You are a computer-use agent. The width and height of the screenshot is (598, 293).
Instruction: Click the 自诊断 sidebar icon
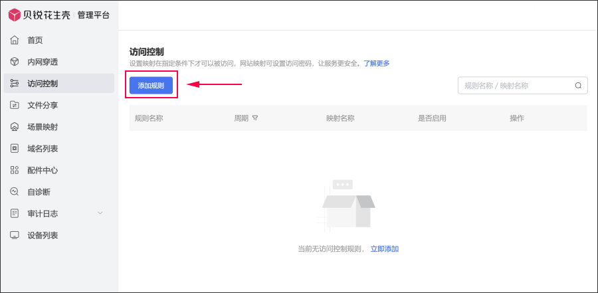click(x=15, y=192)
